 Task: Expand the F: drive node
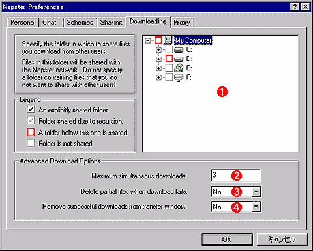pyautogui.click(x=158, y=77)
